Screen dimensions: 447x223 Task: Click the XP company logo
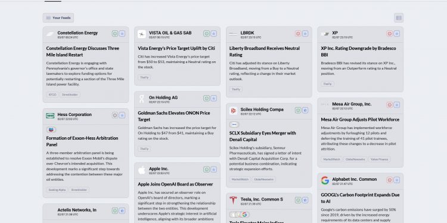tap(325, 34)
